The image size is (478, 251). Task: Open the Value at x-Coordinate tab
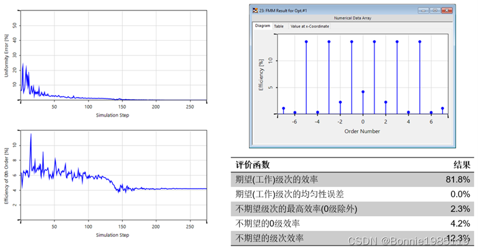[x=310, y=26]
